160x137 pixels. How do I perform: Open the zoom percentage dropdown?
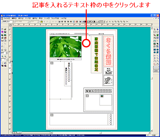4,53
